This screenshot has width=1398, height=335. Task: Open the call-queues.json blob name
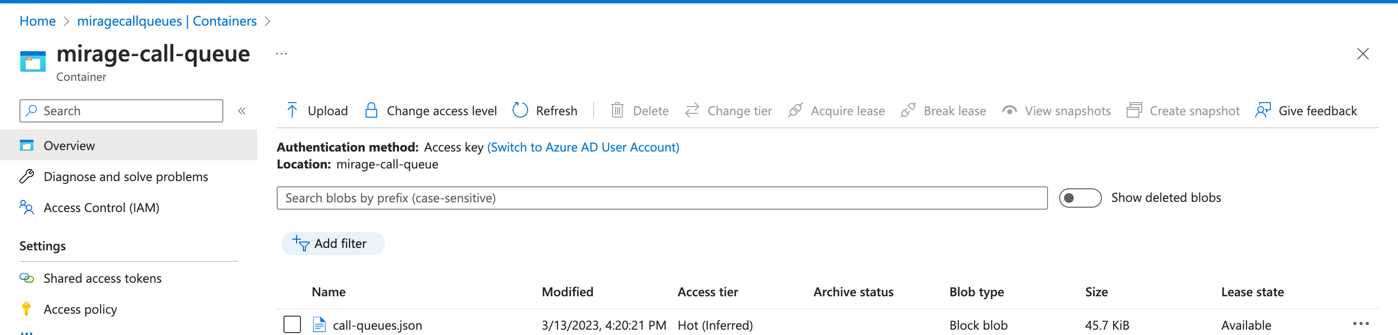coord(377,325)
